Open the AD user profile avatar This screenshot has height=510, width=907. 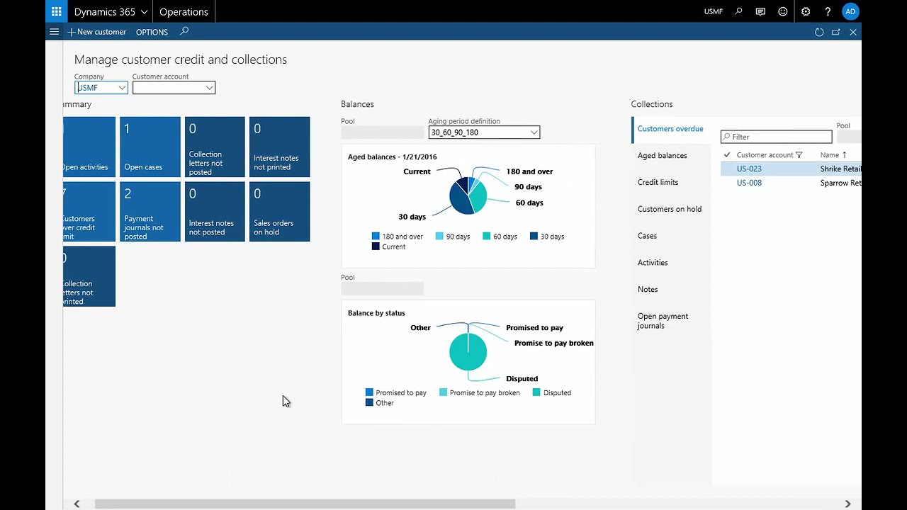pos(850,11)
